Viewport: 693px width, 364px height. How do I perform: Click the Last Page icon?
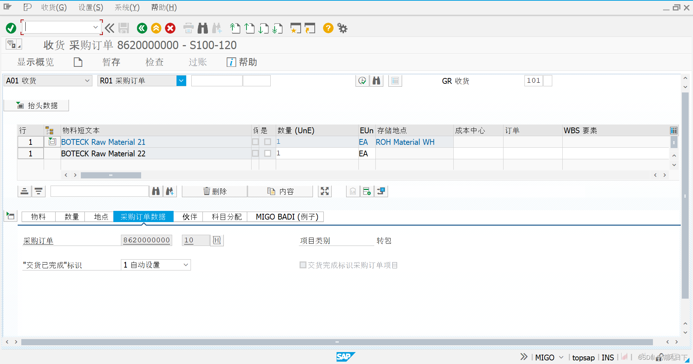coord(278,28)
